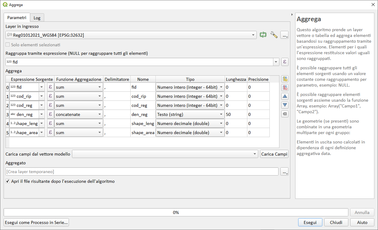Reset all fields in aggregates table
Viewport: 378px width, 230px height.
[x=285, y=114]
